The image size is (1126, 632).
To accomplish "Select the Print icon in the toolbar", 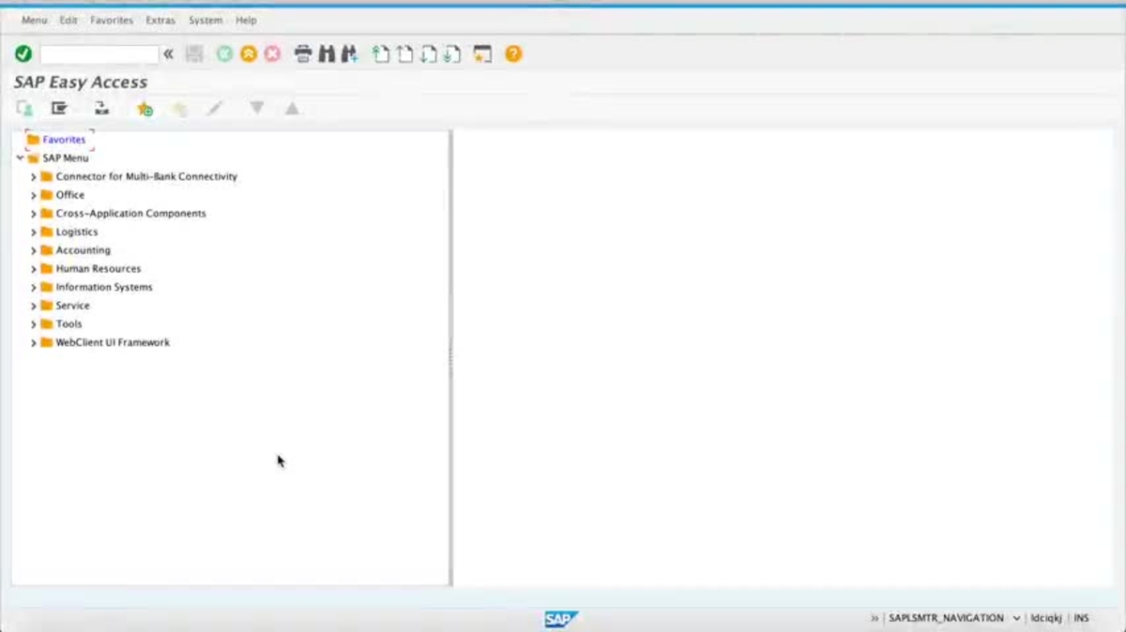I will pyautogui.click(x=302, y=54).
